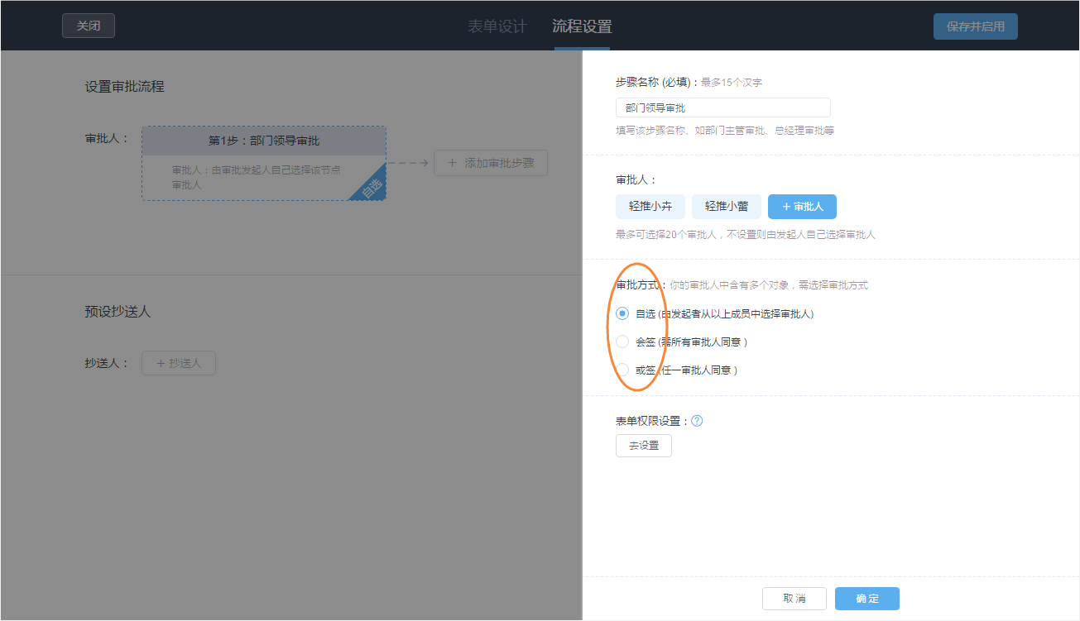This screenshot has height=621, width=1080.
Task: Open form permissions via 去设置 button
Action: [x=643, y=445]
